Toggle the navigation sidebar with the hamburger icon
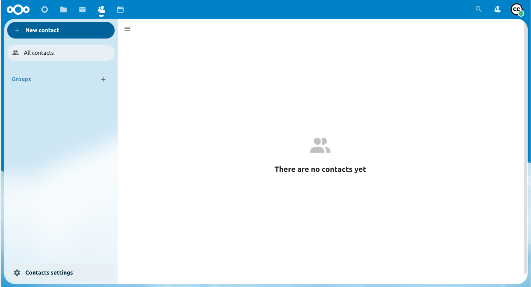The width and height of the screenshot is (531, 287). (127, 29)
